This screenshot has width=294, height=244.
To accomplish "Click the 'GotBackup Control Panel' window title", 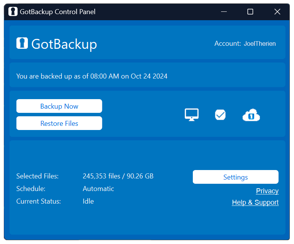I will (58, 12).
